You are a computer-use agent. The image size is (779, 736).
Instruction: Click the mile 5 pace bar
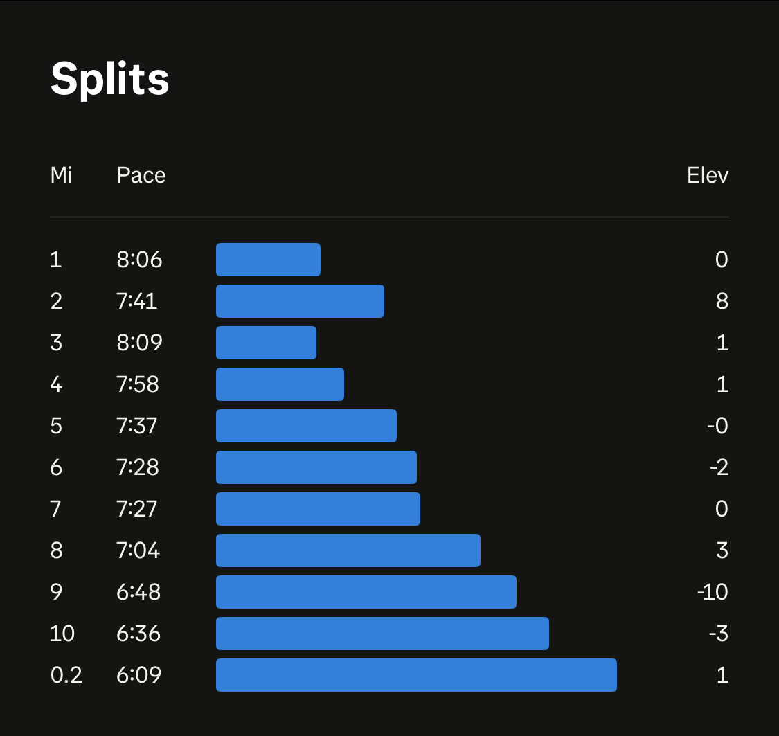pyautogui.click(x=307, y=426)
